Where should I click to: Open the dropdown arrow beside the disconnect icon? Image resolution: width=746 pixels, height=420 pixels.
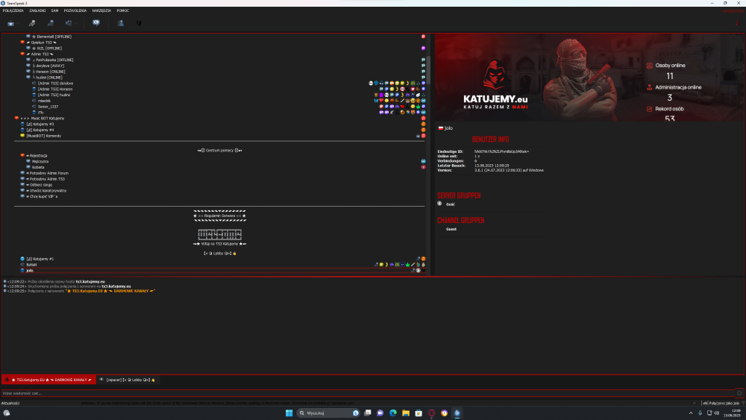[x=18, y=23]
